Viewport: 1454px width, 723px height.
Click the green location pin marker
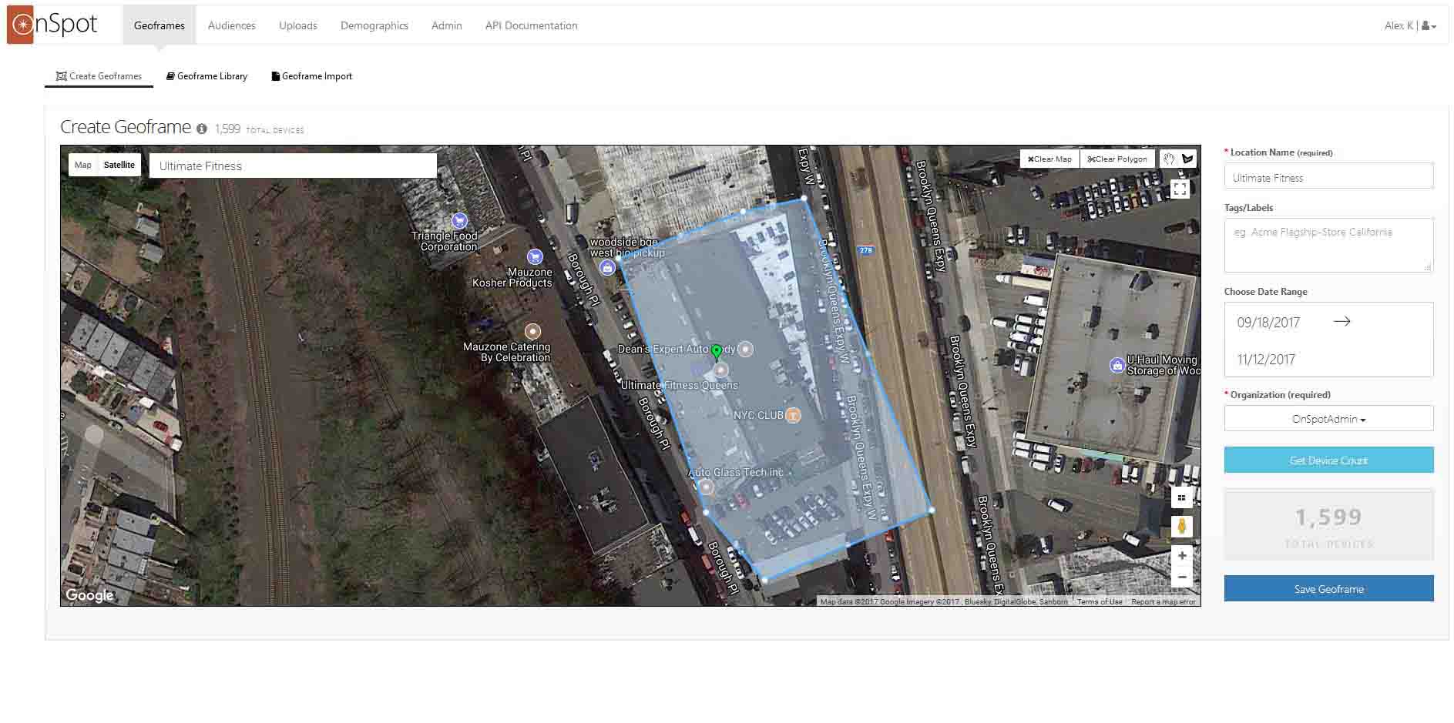[x=717, y=352]
